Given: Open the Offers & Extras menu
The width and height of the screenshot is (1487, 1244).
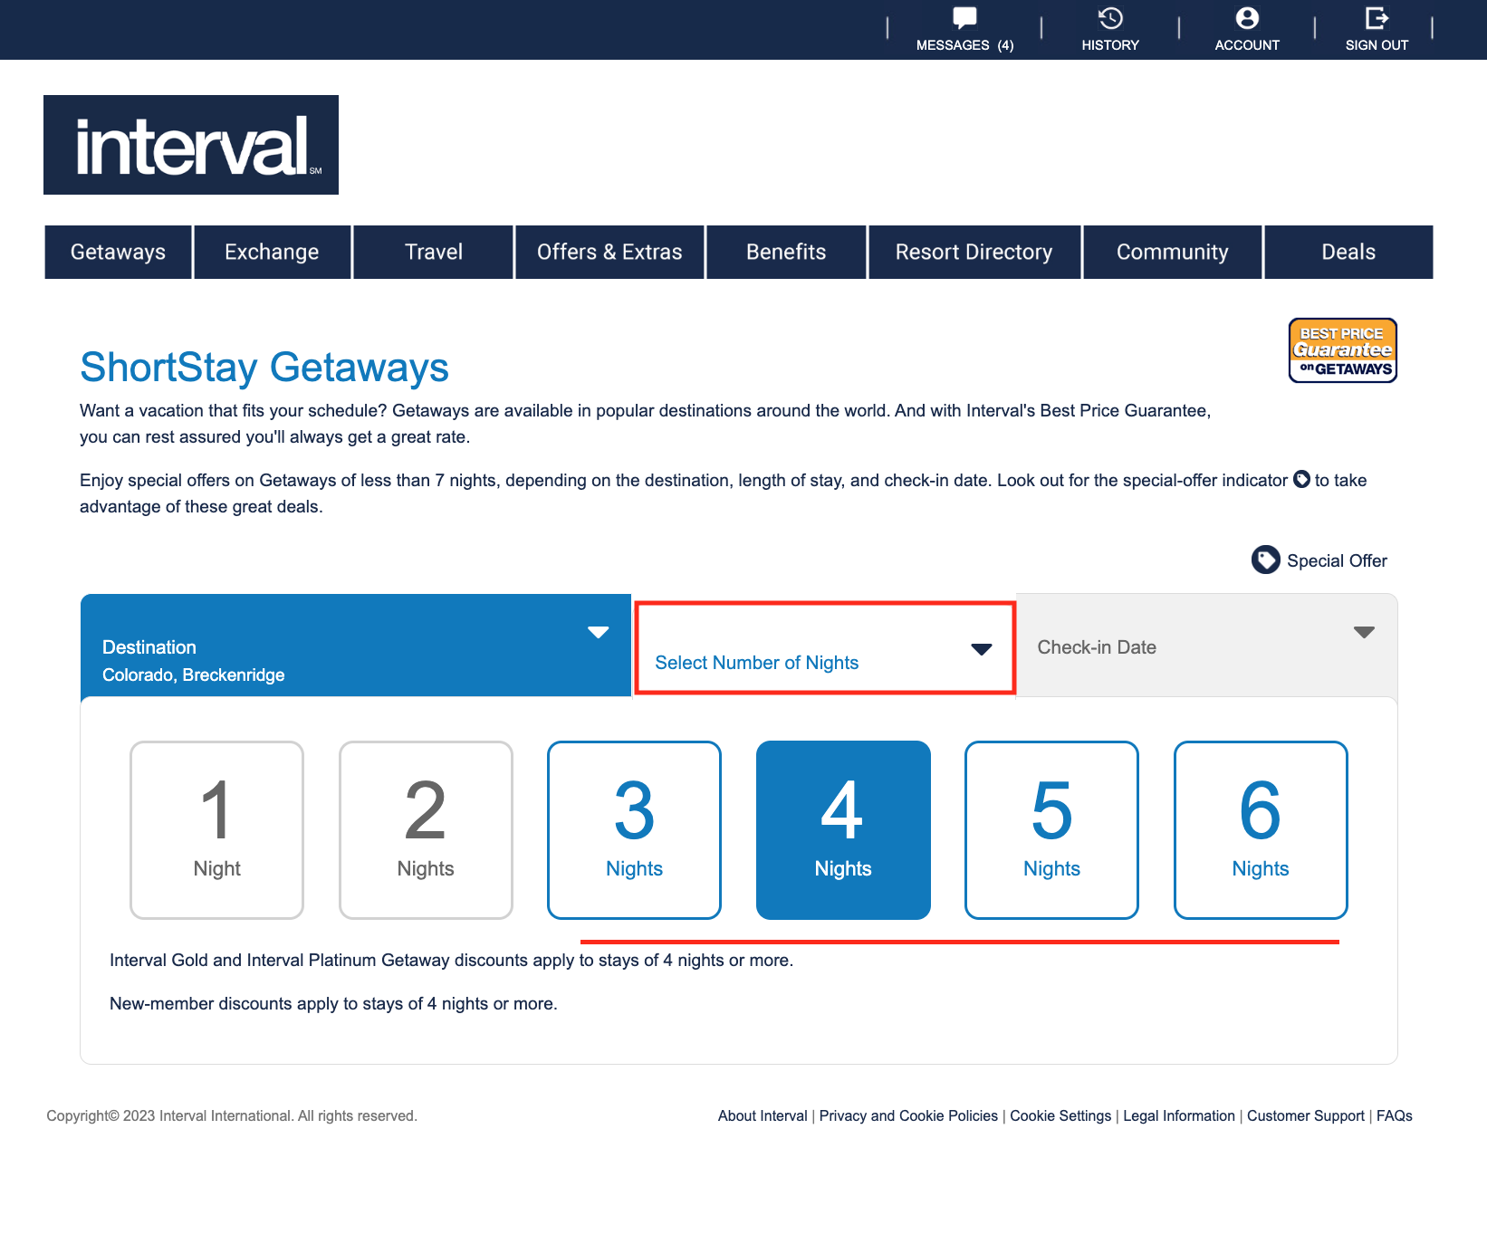Looking at the screenshot, I should point(609,252).
